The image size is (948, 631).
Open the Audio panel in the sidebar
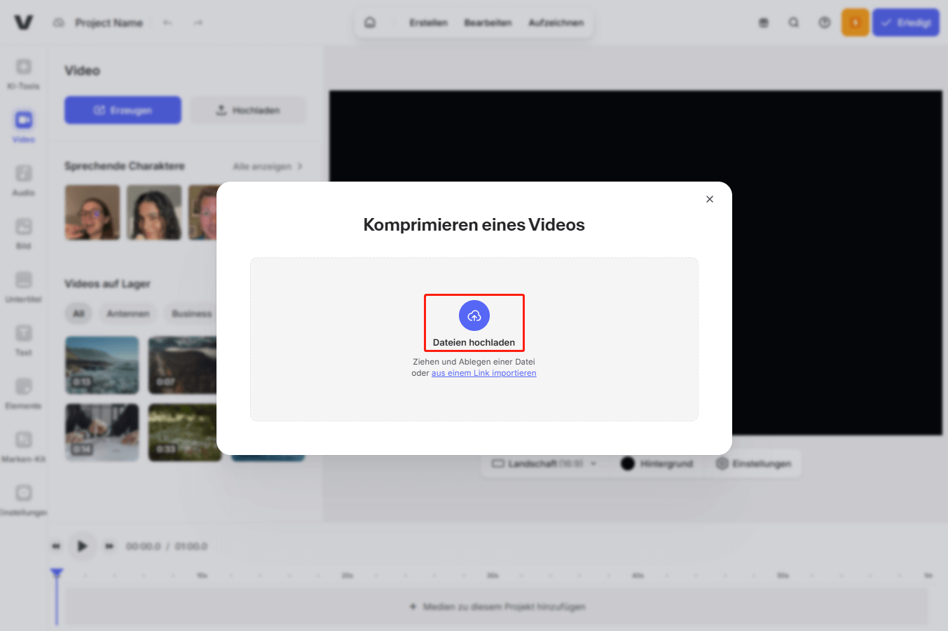tap(23, 179)
